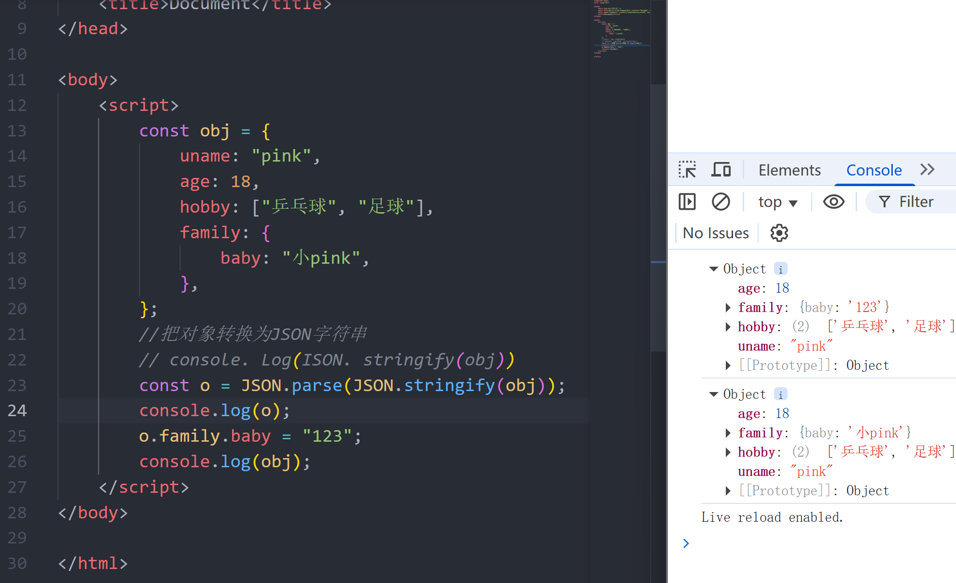Click the inspect element picker icon

coord(687,170)
